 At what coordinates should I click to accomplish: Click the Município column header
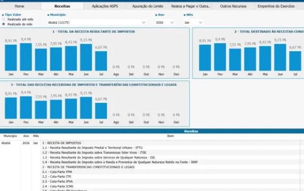10,136
